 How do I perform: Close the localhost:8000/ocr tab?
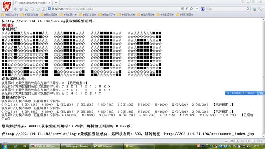tap(49, 3)
